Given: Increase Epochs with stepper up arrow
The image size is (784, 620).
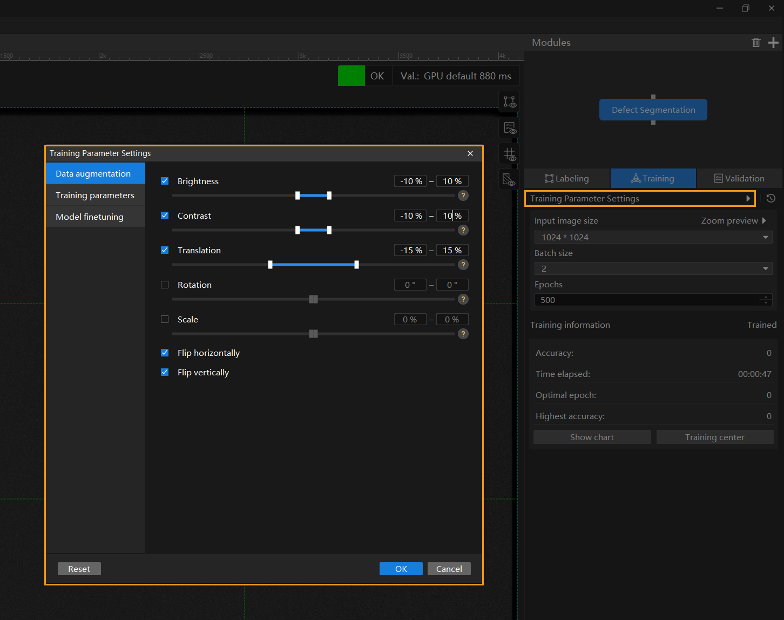Looking at the screenshot, I should pos(766,296).
